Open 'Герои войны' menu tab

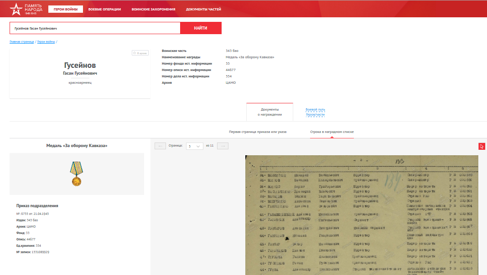tap(65, 9)
